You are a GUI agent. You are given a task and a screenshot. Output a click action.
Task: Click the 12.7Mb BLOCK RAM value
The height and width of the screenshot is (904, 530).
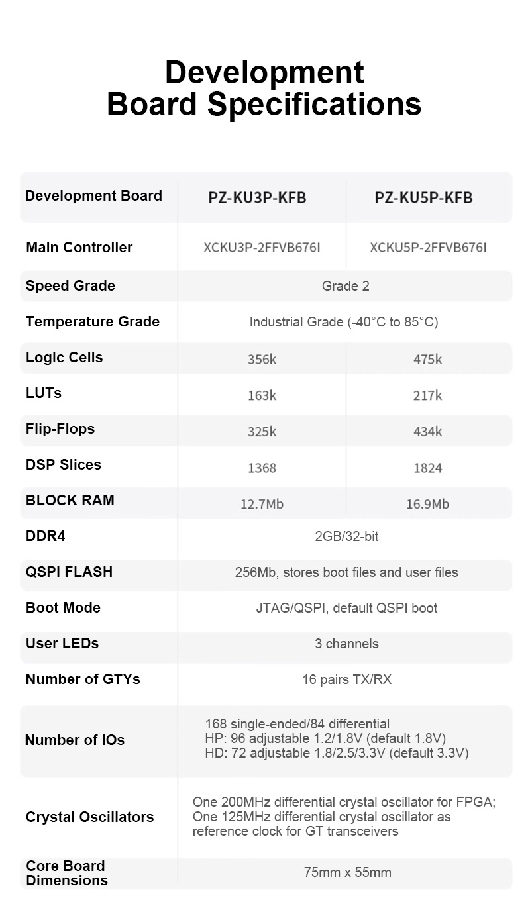point(262,504)
